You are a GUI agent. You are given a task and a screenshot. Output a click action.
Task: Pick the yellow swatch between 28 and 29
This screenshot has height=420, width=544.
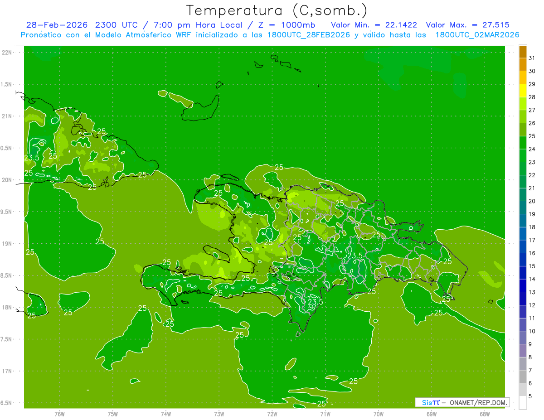523,91
